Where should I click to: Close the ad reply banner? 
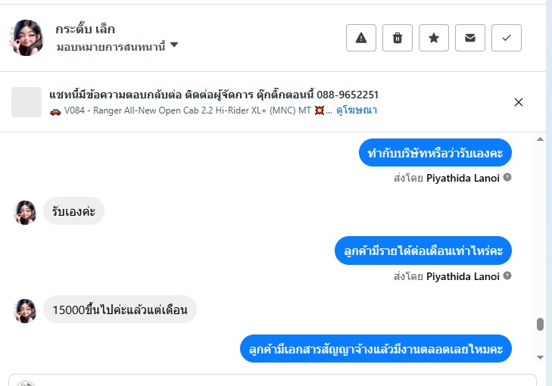519,102
